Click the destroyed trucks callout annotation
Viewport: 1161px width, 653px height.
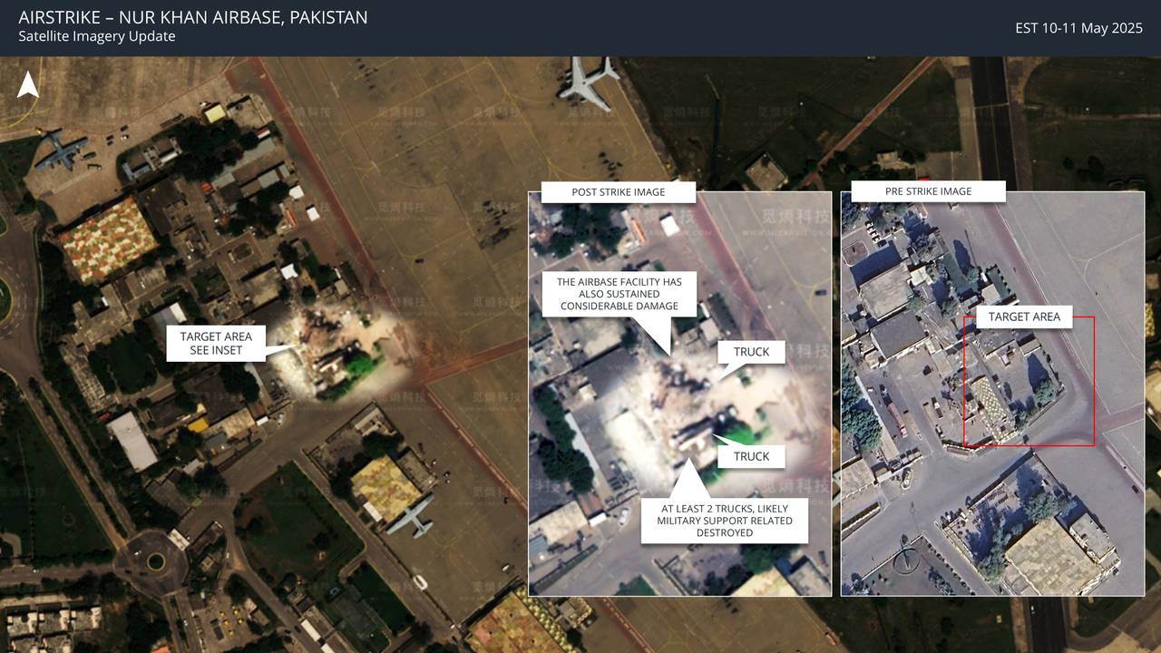(726, 521)
